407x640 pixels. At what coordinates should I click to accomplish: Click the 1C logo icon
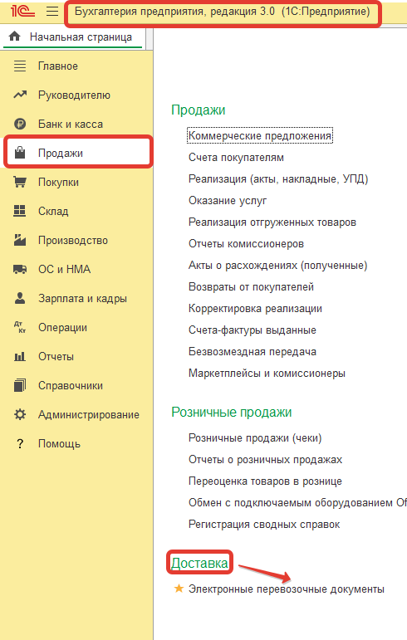pos(22,11)
